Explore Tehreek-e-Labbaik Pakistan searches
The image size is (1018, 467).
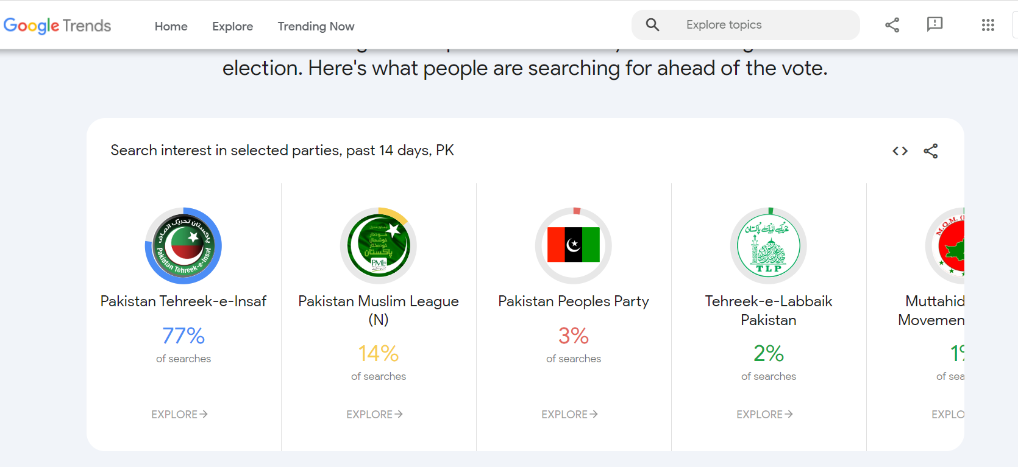pos(764,415)
